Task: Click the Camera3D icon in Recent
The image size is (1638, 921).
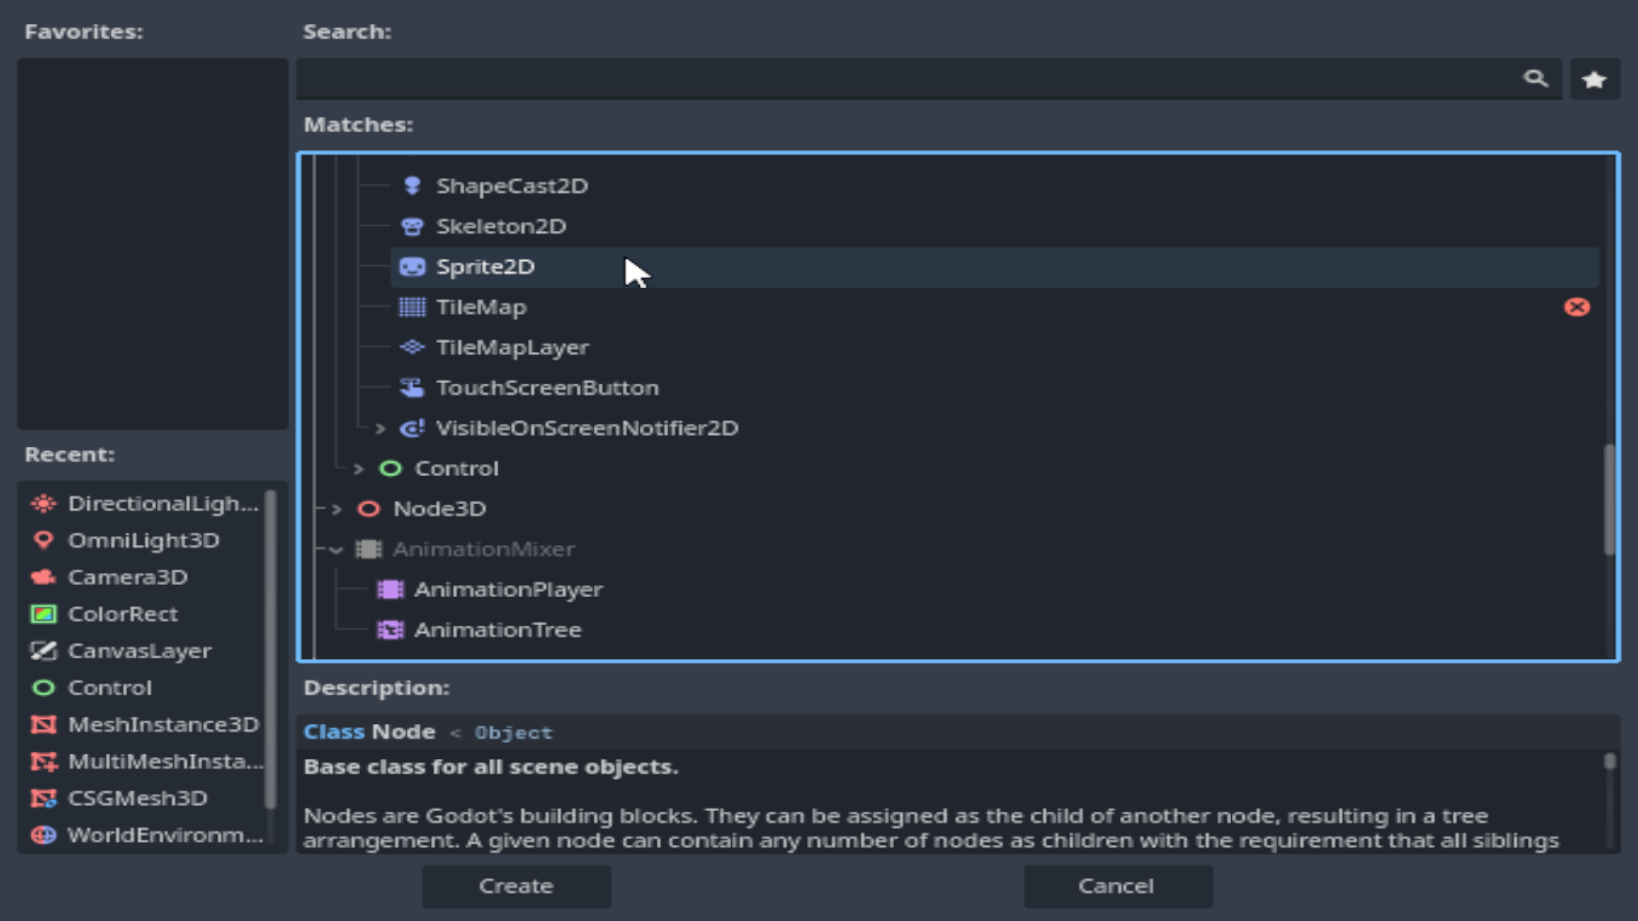Action: (44, 577)
